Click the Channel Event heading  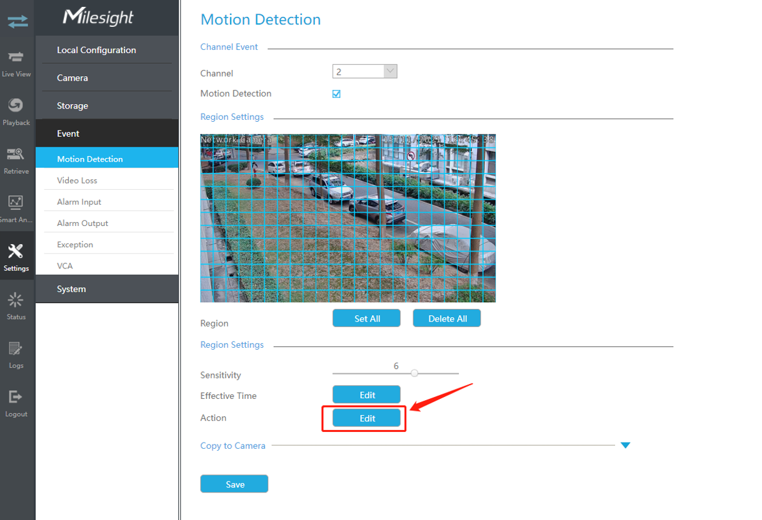(x=229, y=47)
